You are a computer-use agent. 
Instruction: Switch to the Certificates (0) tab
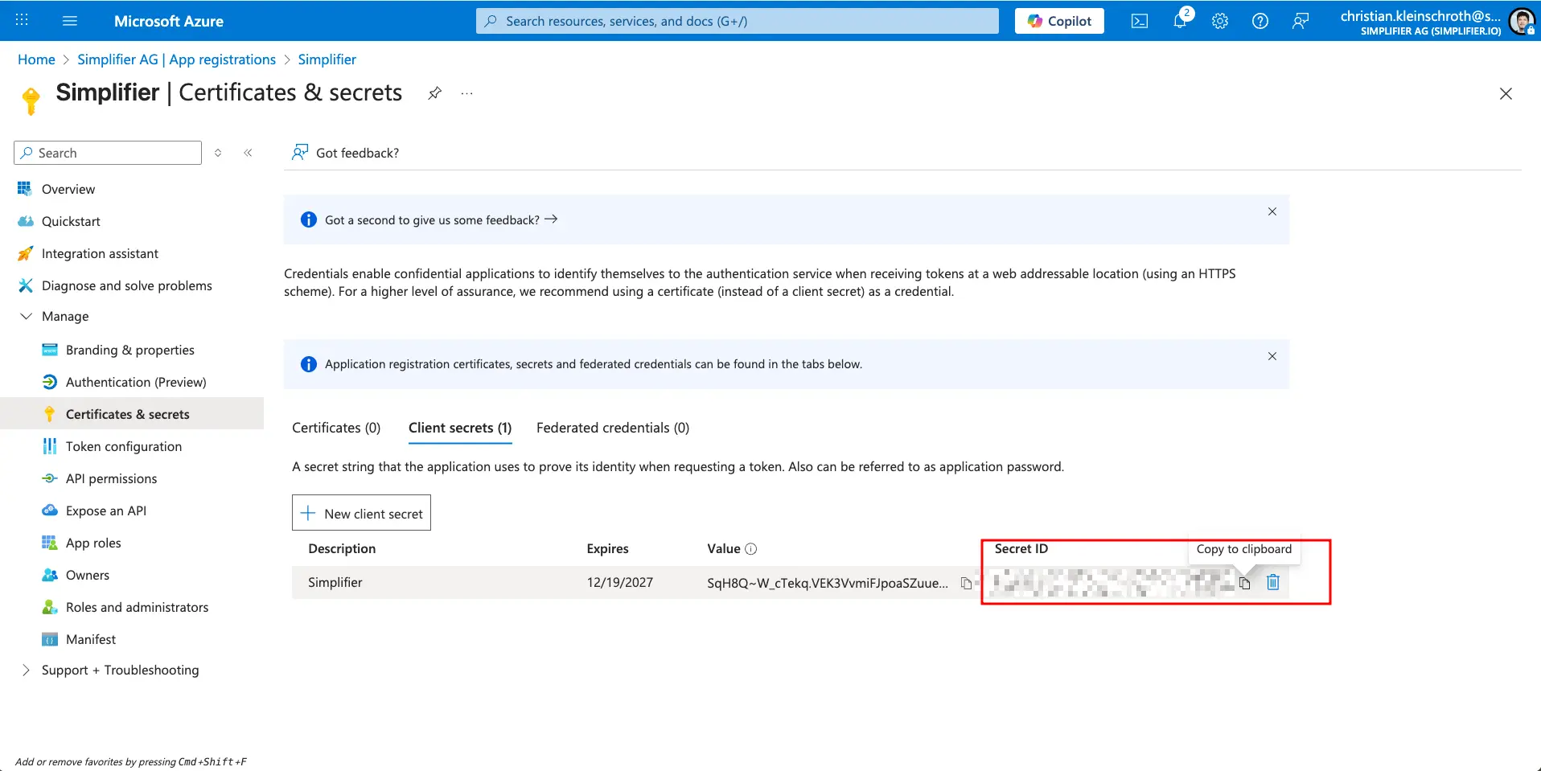click(x=336, y=428)
